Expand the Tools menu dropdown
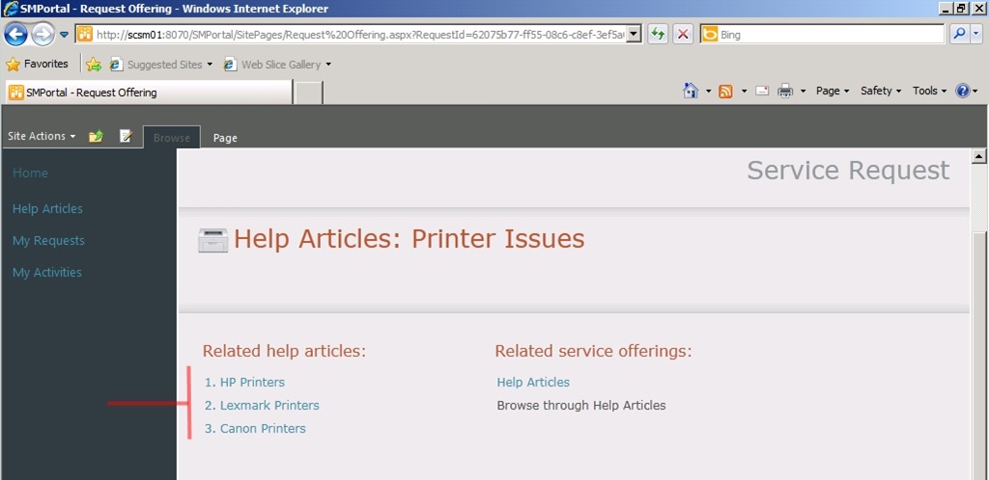 tap(931, 91)
